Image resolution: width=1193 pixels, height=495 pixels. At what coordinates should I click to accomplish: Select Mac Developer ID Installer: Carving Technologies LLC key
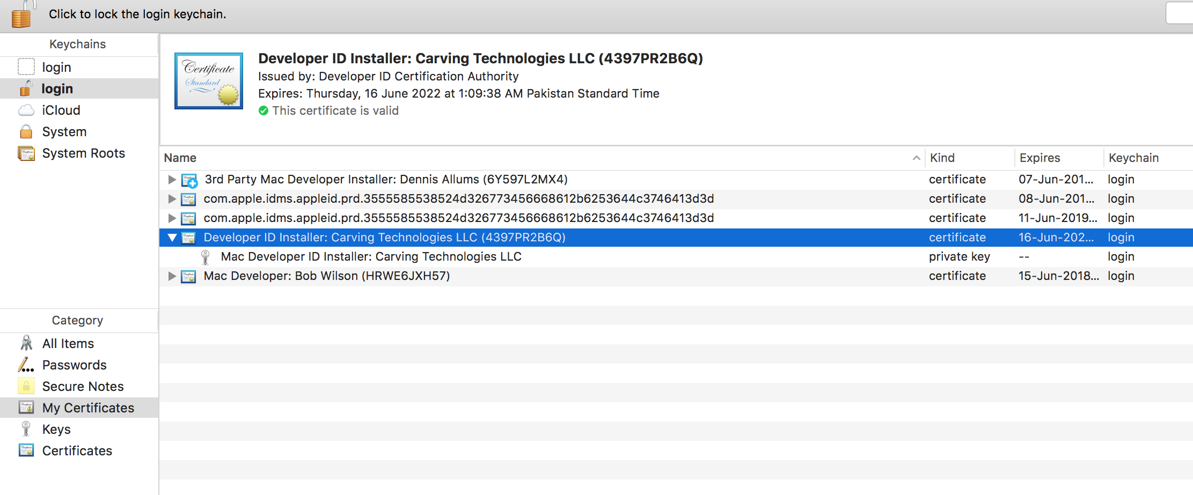371,256
